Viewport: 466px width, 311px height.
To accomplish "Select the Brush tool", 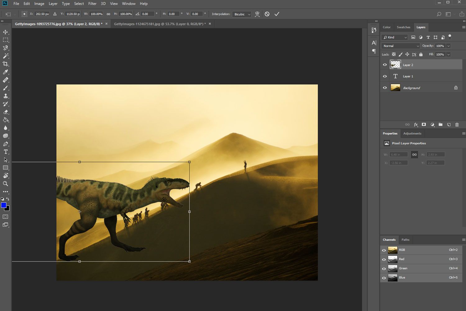I will pyautogui.click(x=6, y=88).
